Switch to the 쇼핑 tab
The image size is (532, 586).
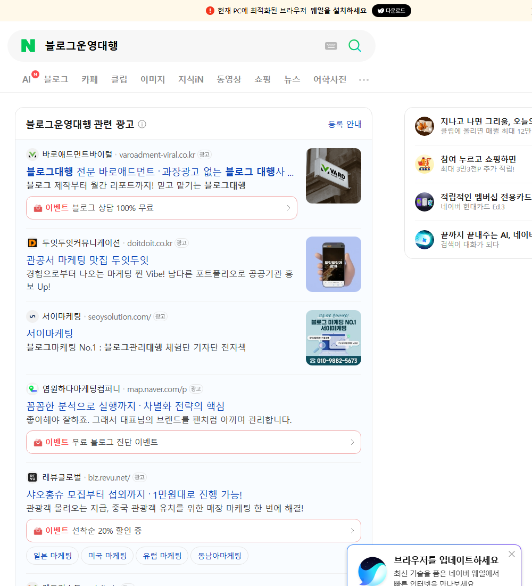tap(262, 79)
